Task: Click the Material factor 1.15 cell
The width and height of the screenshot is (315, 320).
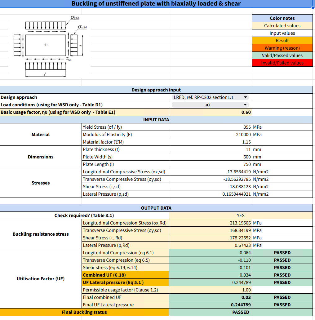Action: (210, 142)
